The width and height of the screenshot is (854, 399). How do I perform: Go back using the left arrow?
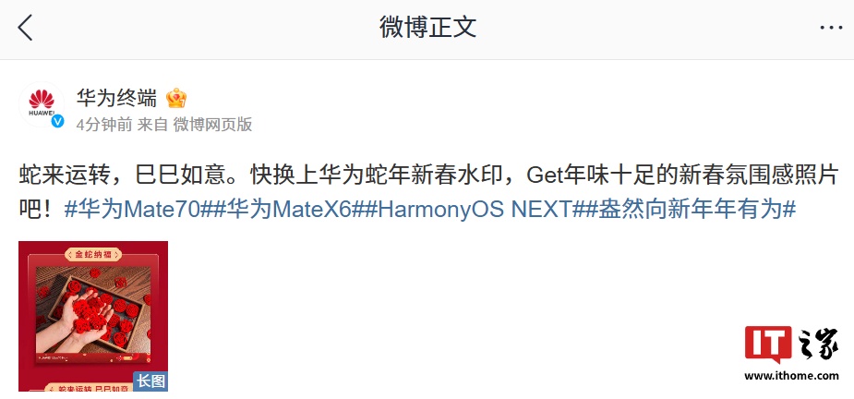tap(25, 28)
